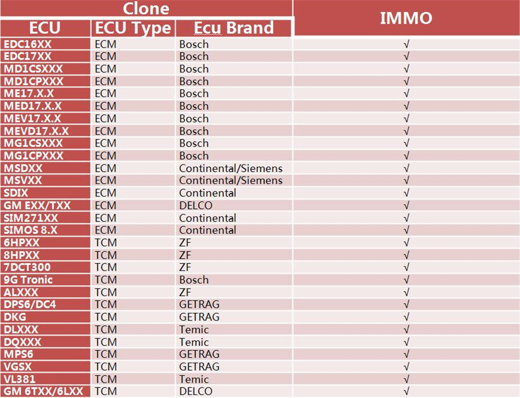Screen dimensions: 520x398
Task: Select the MED17.X.X ECU cell
Action: tap(33, 106)
